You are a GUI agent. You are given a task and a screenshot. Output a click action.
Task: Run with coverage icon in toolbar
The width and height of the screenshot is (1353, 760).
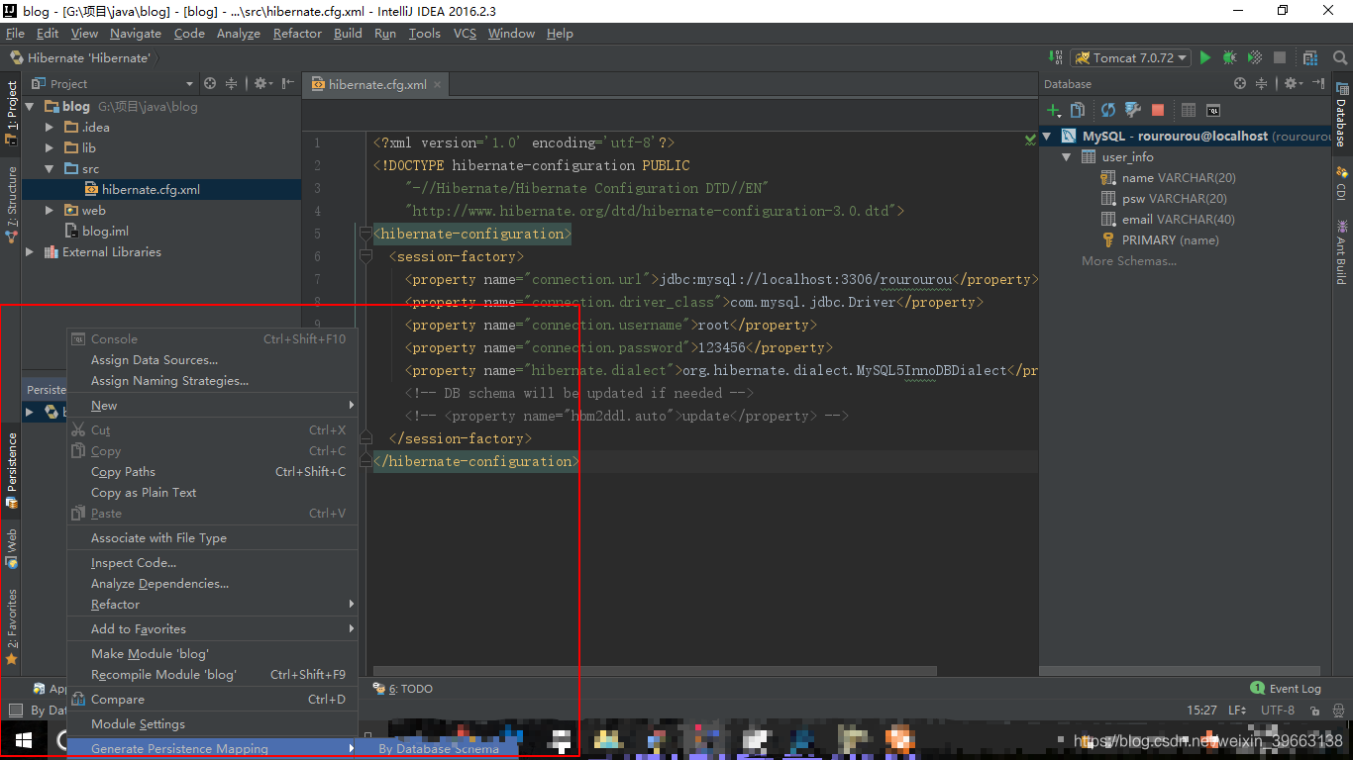click(1255, 58)
